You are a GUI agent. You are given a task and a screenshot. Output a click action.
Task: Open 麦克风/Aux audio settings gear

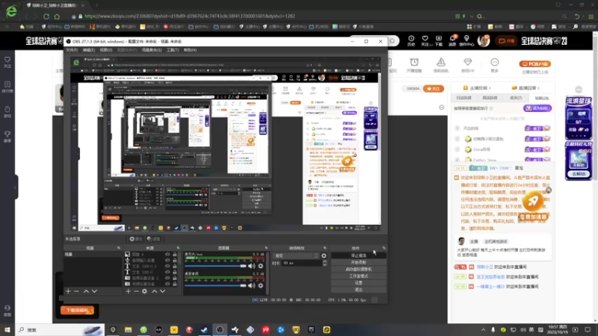tap(261, 266)
